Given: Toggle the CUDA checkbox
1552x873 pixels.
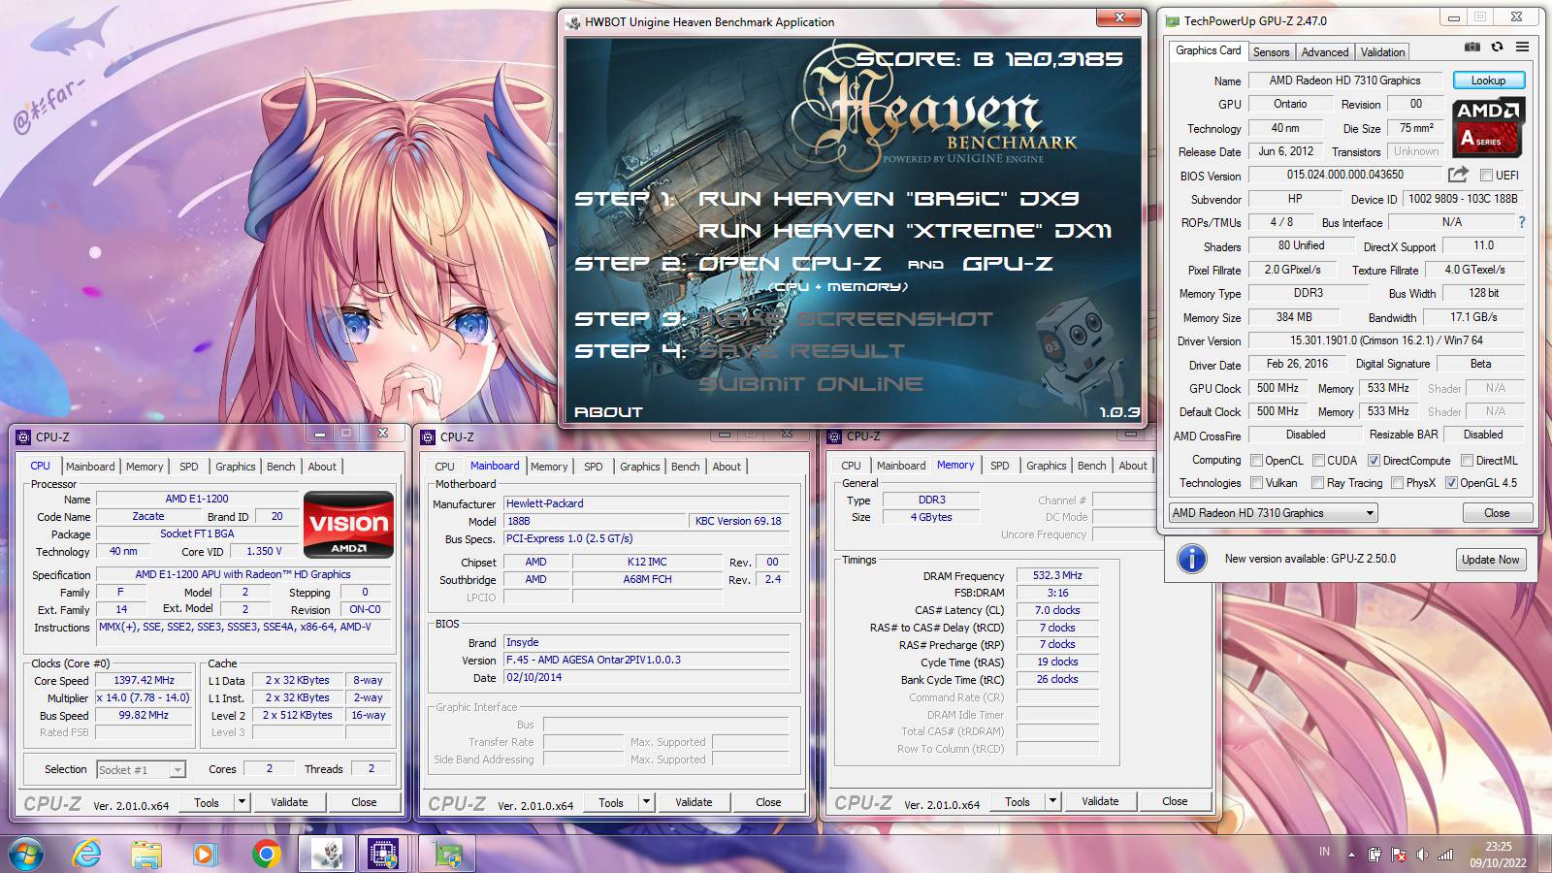Looking at the screenshot, I should pyautogui.click(x=1318, y=461).
